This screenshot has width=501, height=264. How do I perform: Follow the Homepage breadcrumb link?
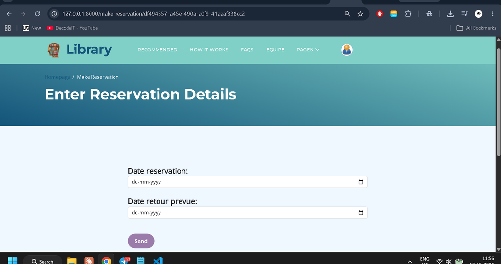pyautogui.click(x=57, y=77)
